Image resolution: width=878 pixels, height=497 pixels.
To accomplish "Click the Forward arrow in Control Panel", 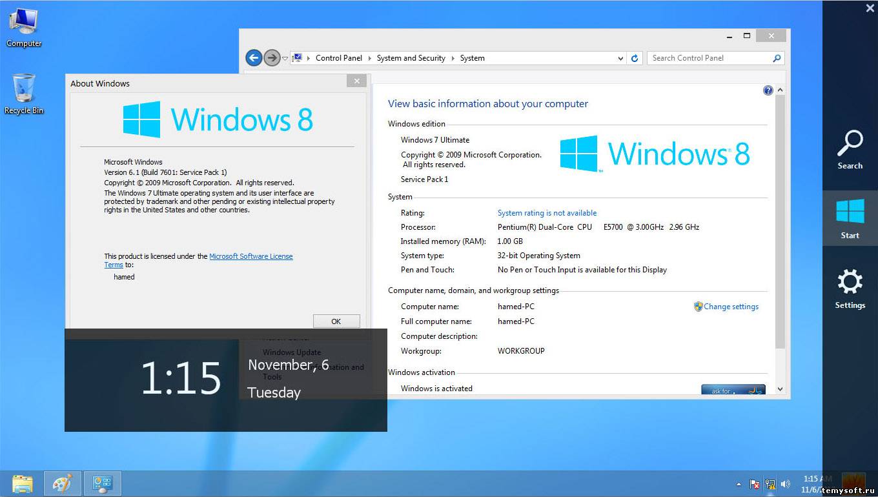I will (x=272, y=58).
